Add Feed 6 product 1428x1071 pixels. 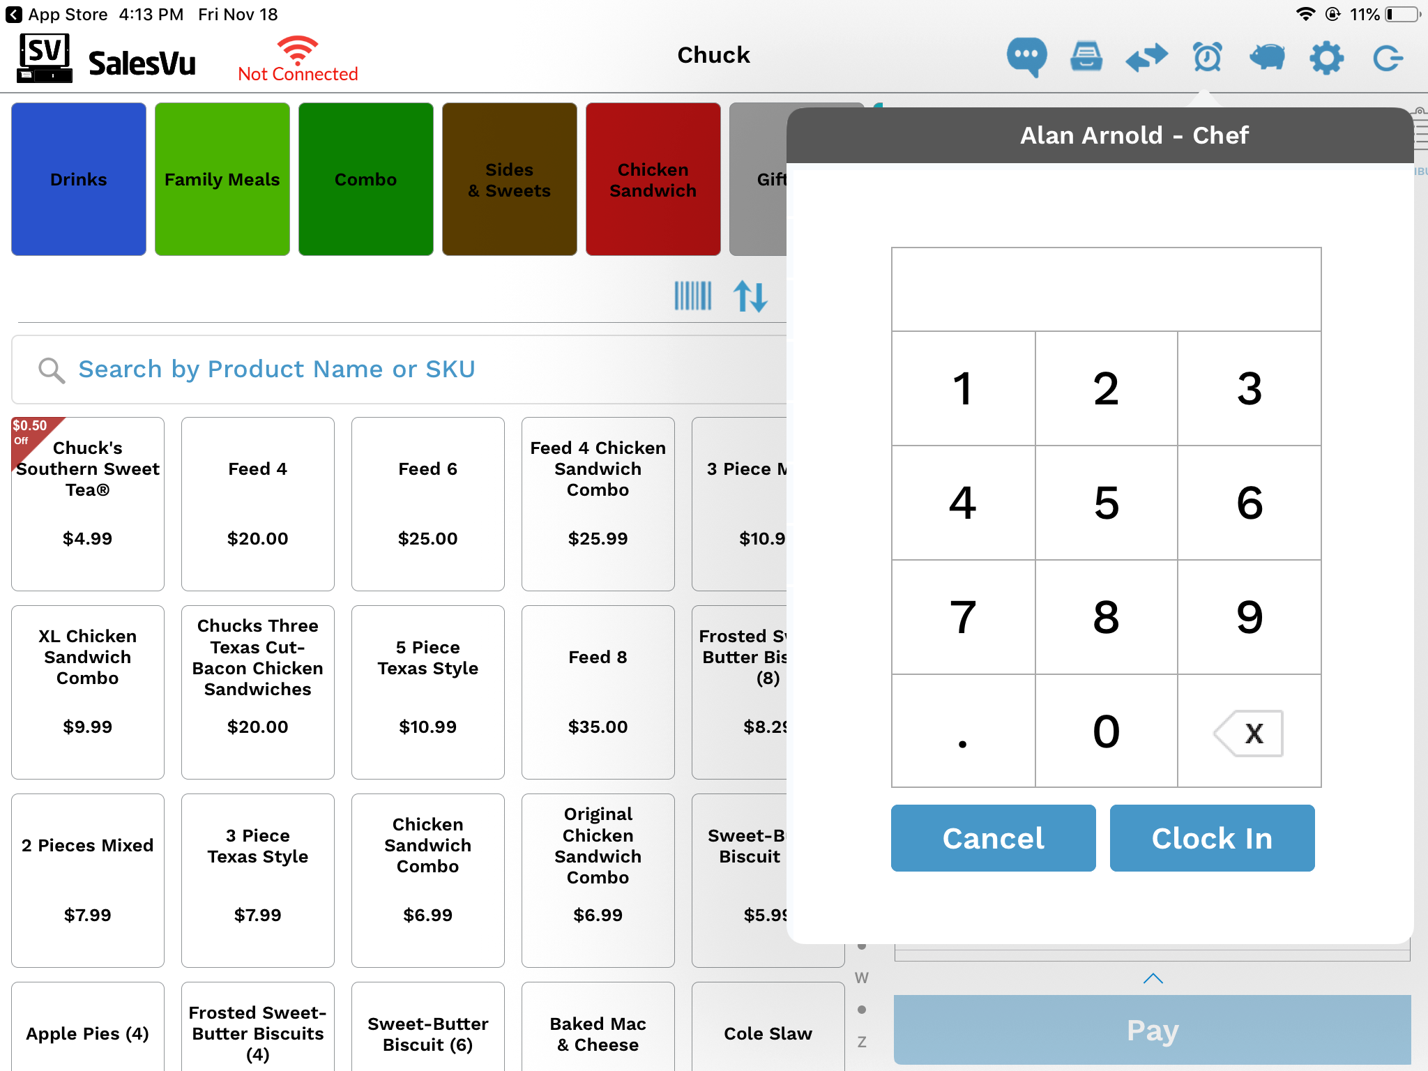[428, 504]
